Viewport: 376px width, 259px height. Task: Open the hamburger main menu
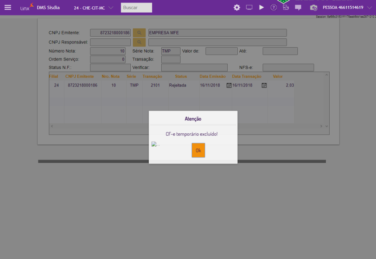8,8
